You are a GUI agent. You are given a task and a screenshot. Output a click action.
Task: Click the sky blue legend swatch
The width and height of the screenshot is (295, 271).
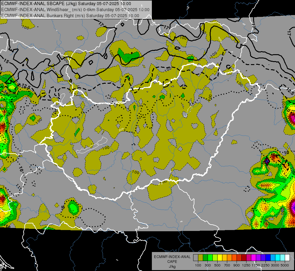[273, 258]
